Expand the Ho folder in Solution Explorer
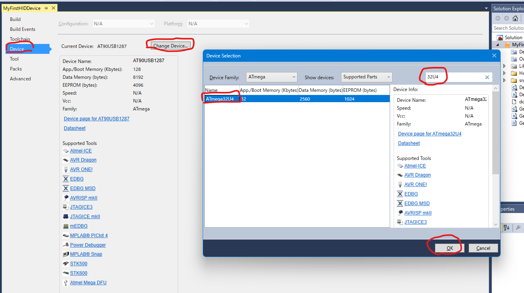Screen dimensions: 524x293 pyautogui.click(x=504, y=73)
